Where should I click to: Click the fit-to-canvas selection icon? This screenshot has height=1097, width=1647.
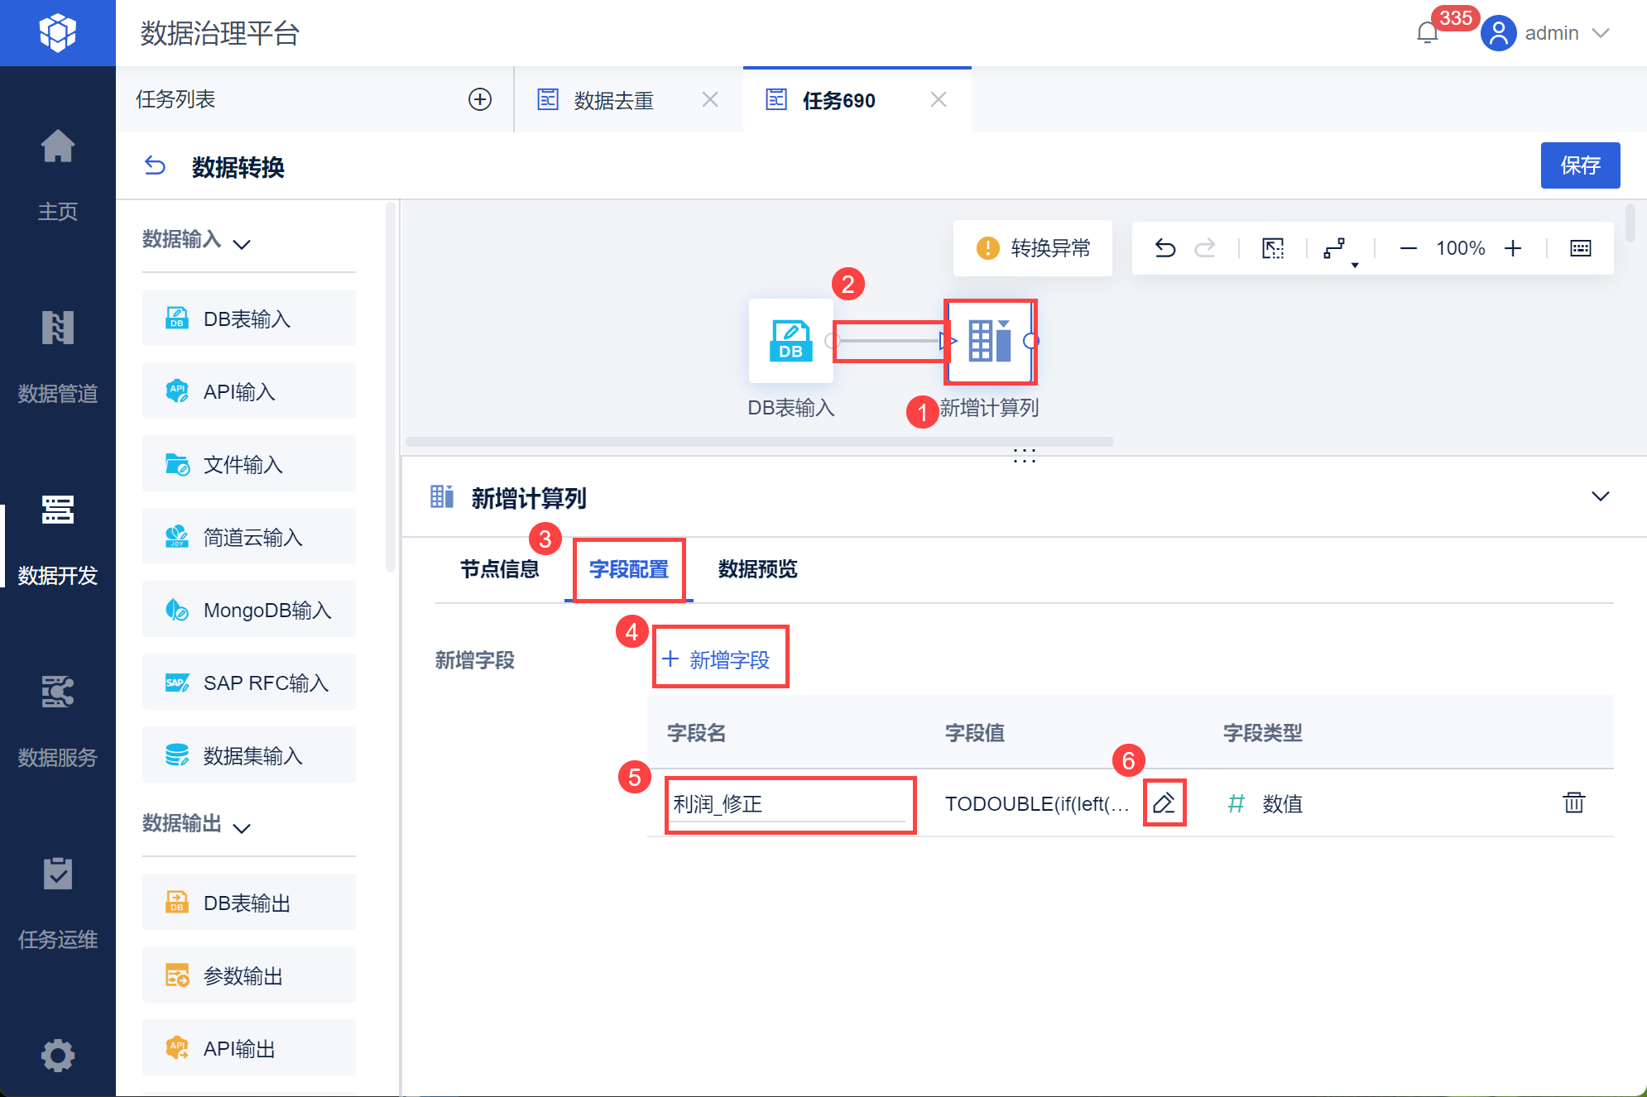1273,248
